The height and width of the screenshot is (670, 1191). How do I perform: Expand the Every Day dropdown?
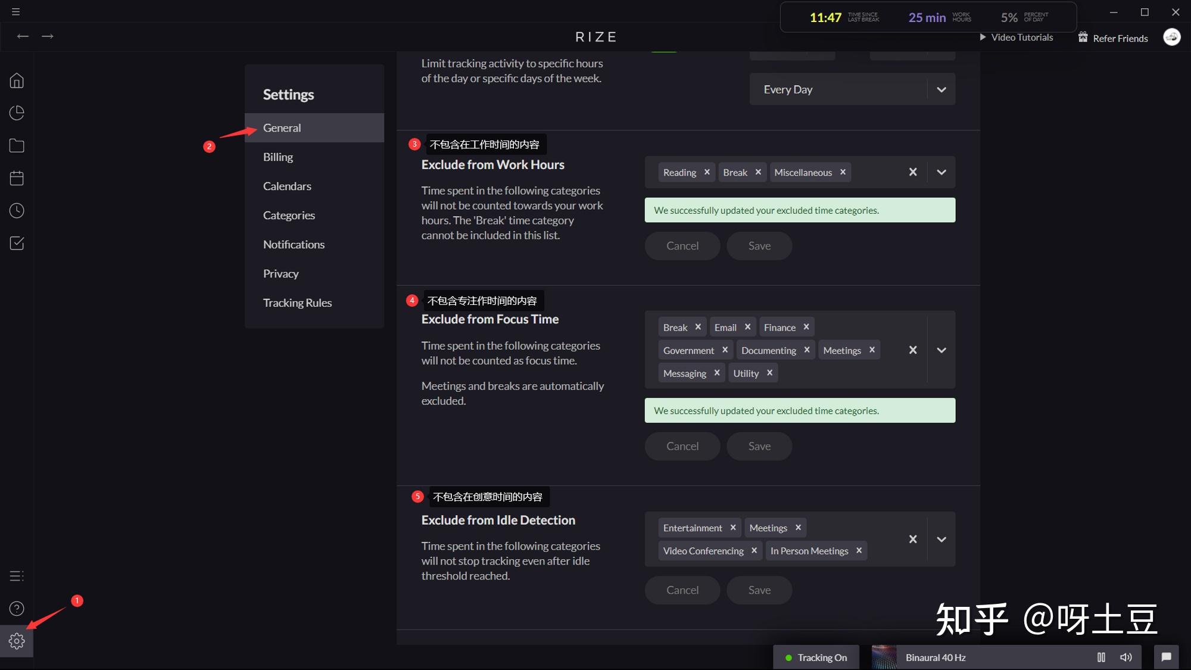click(x=941, y=90)
